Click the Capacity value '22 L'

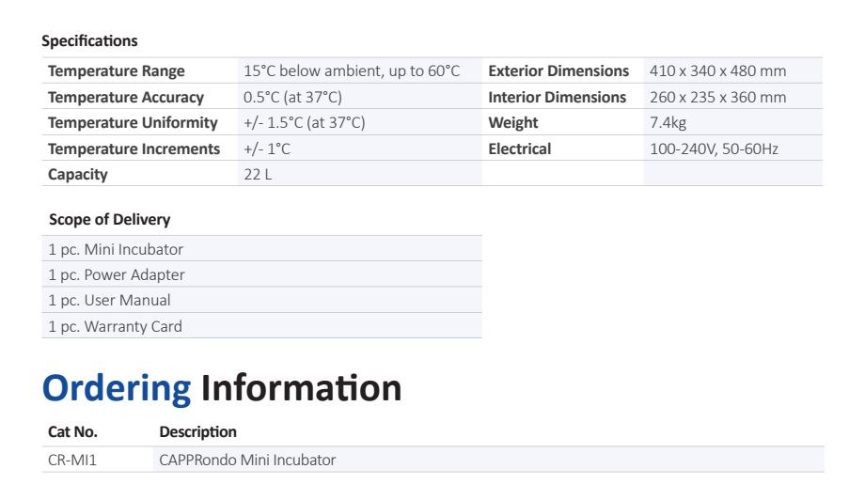(258, 175)
